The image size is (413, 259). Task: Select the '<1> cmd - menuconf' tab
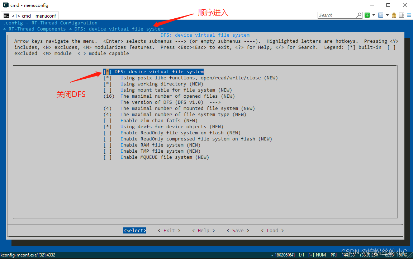click(30, 16)
